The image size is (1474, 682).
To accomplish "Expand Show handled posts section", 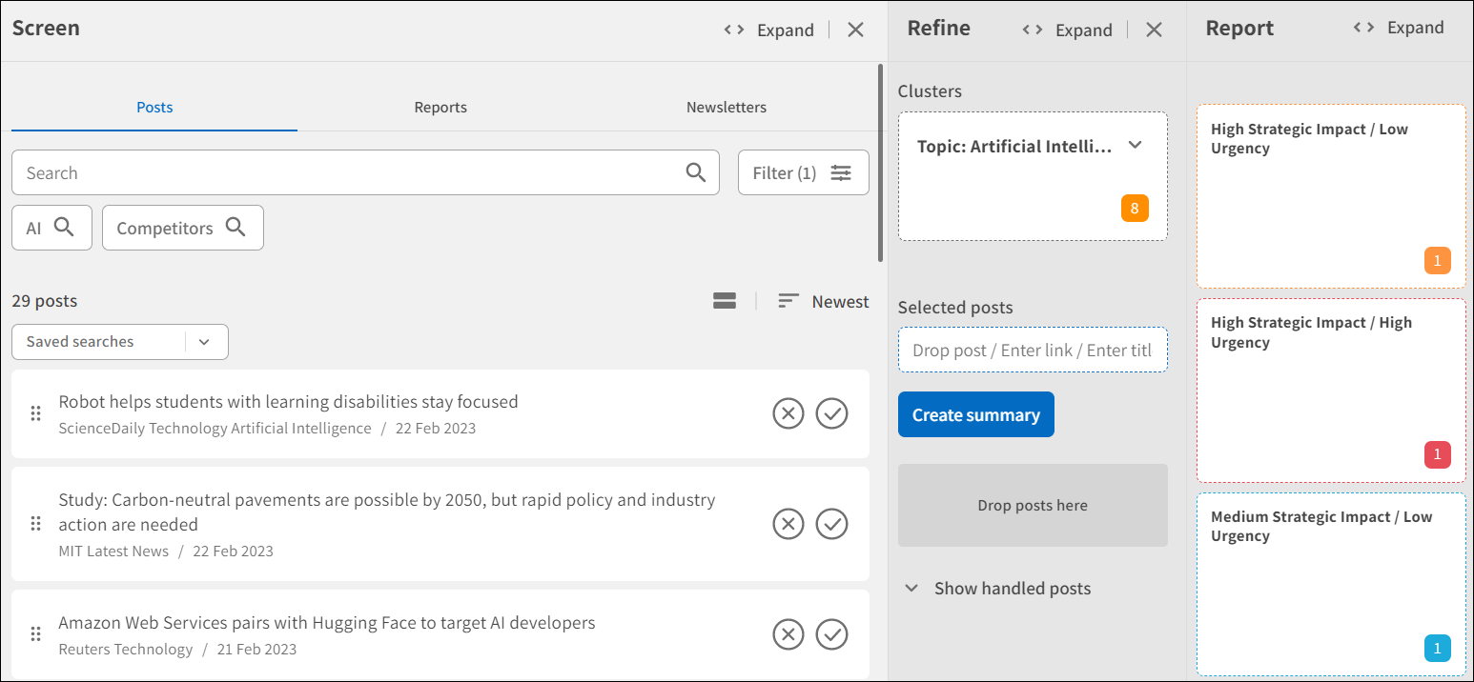I will click(x=997, y=589).
